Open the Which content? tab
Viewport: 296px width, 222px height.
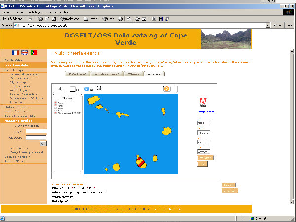[107, 74]
